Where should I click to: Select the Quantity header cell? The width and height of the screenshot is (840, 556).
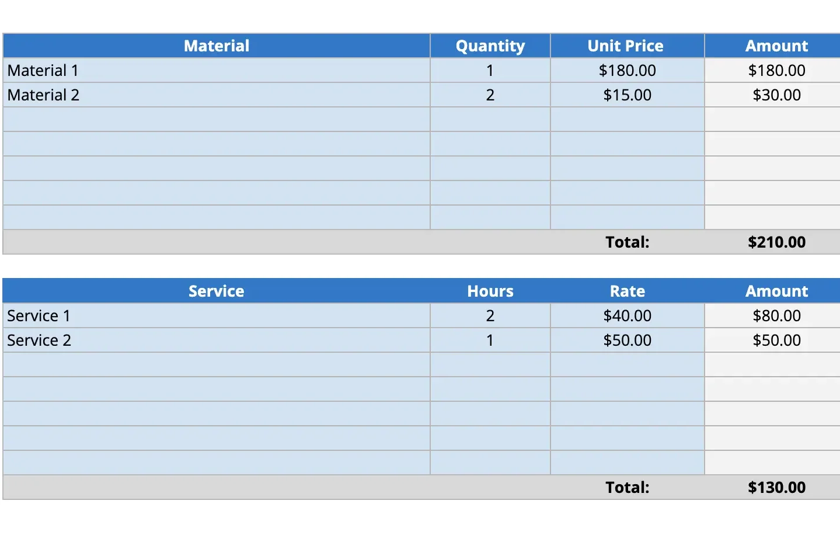(x=490, y=46)
